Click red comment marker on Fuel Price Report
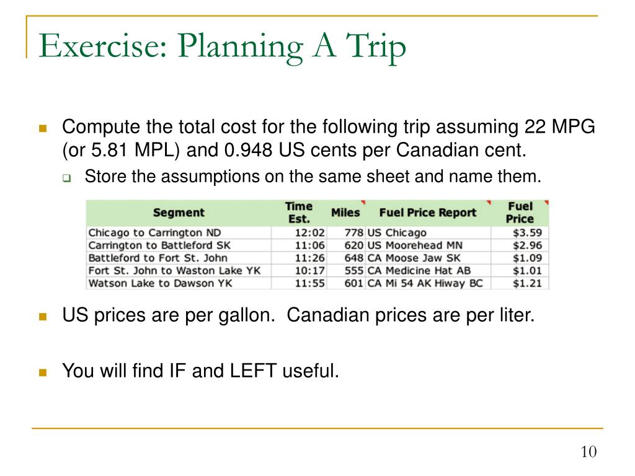 tap(489, 202)
